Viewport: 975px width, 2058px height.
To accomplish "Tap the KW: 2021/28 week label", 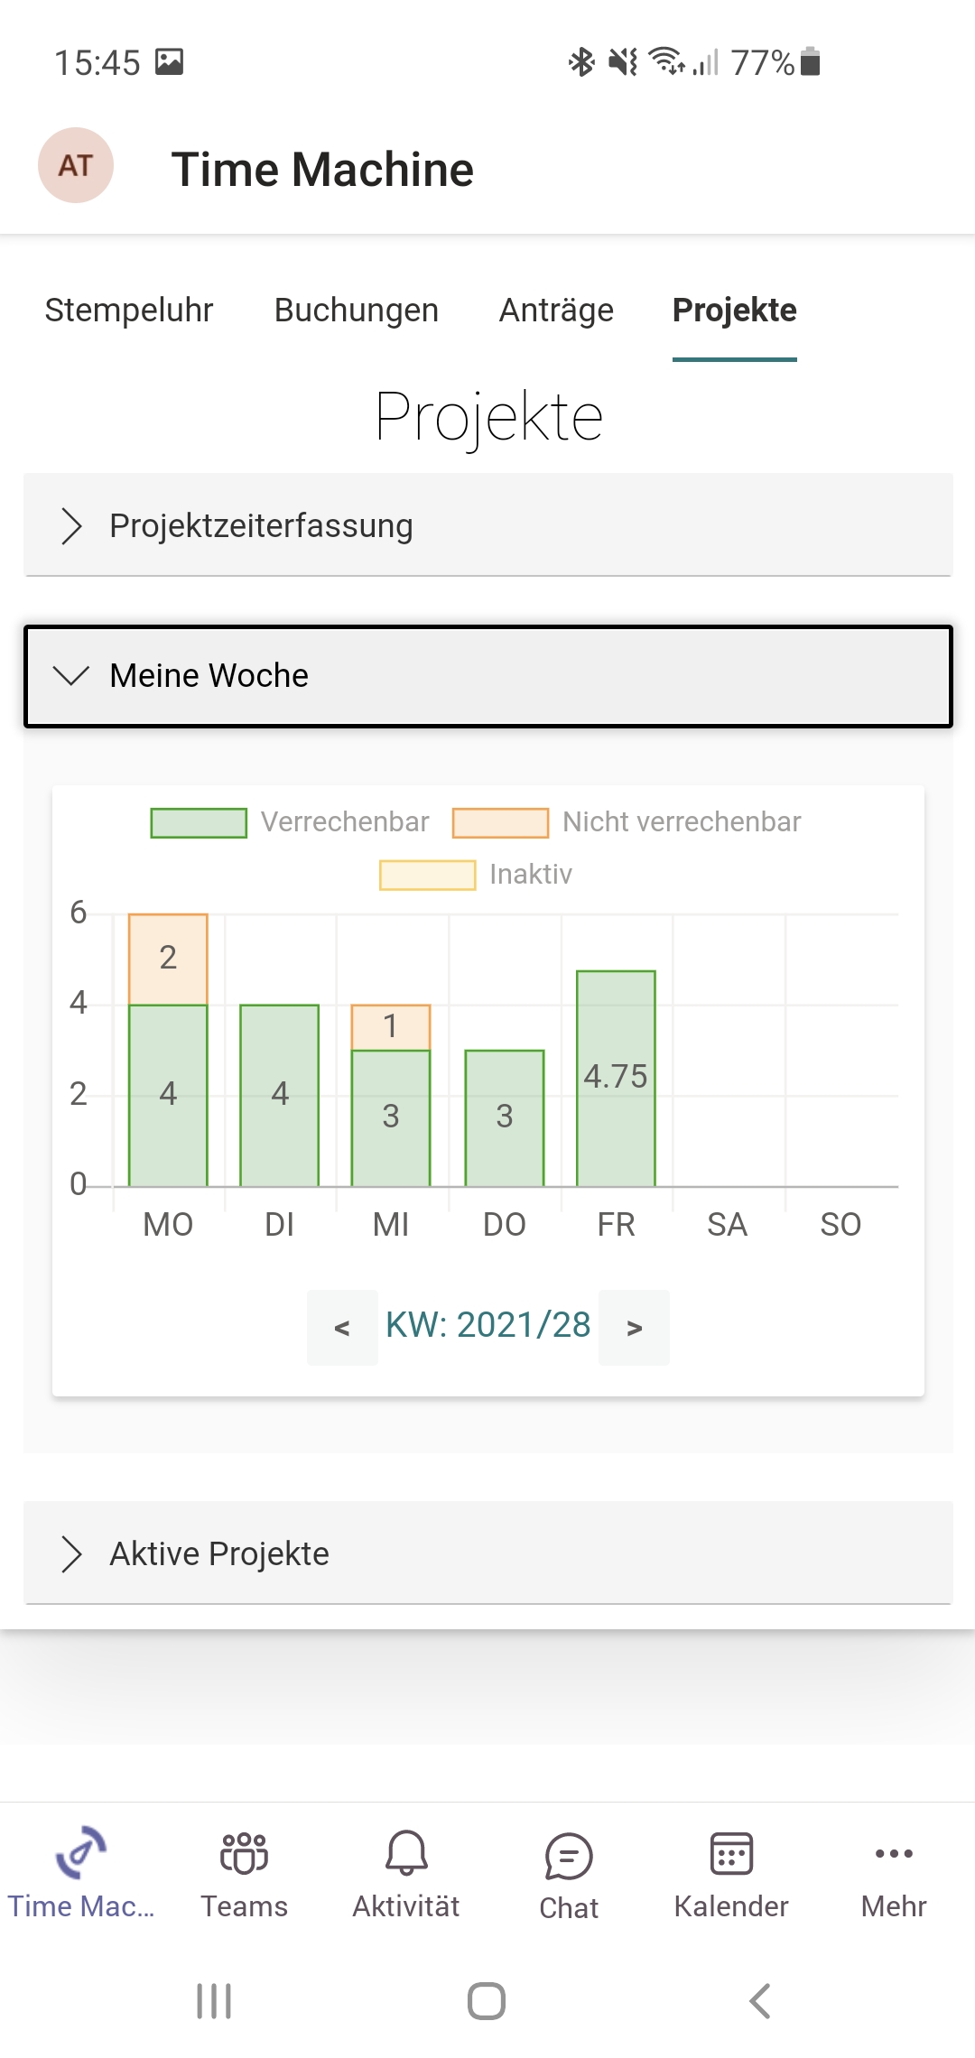I will (487, 1326).
